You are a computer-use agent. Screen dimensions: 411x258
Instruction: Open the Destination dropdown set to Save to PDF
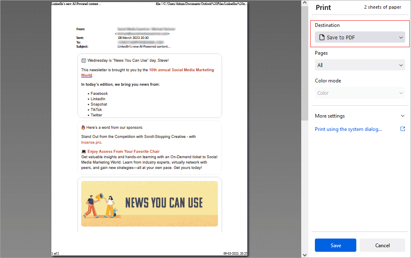(x=360, y=37)
